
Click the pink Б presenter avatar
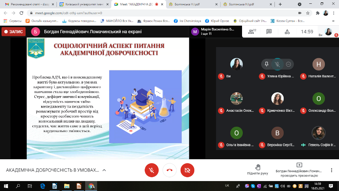point(36,32)
